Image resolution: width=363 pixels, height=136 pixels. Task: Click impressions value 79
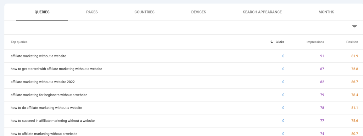[x=322, y=95]
